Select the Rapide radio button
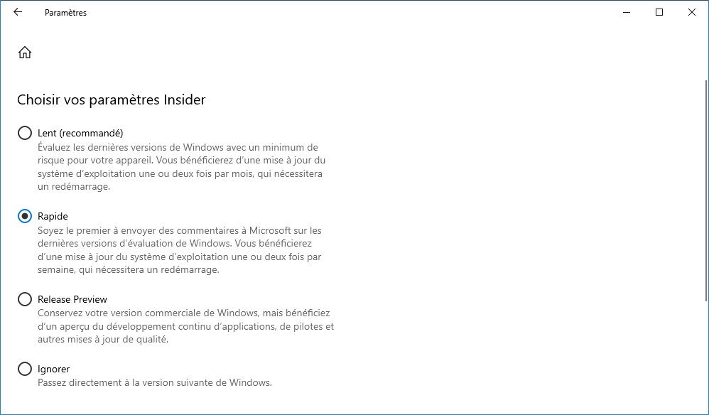The height and width of the screenshot is (415, 709). tap(25, 216)
